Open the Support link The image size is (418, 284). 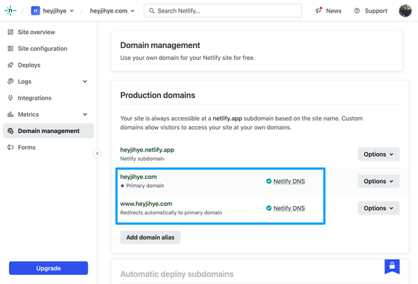pyautogui.click(x=376, y=10)
